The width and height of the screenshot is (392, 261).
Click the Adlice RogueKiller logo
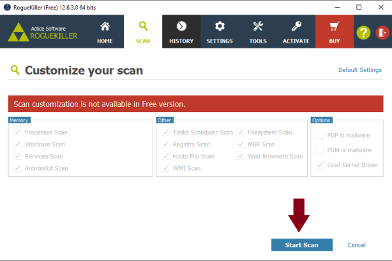(42, 32)
